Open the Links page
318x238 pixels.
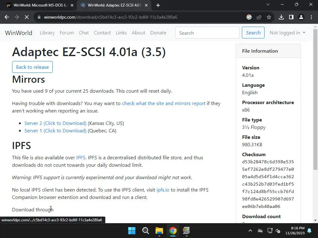[x=121, y=33]
